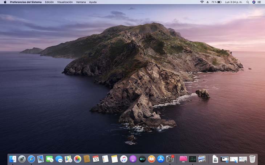Open Notification Center from menu bar
This screenshot has width=265, height=165.
tap(260, 2)
